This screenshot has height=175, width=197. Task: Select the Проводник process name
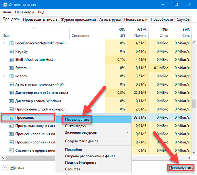pyautogui.click(x=25, y=117)
